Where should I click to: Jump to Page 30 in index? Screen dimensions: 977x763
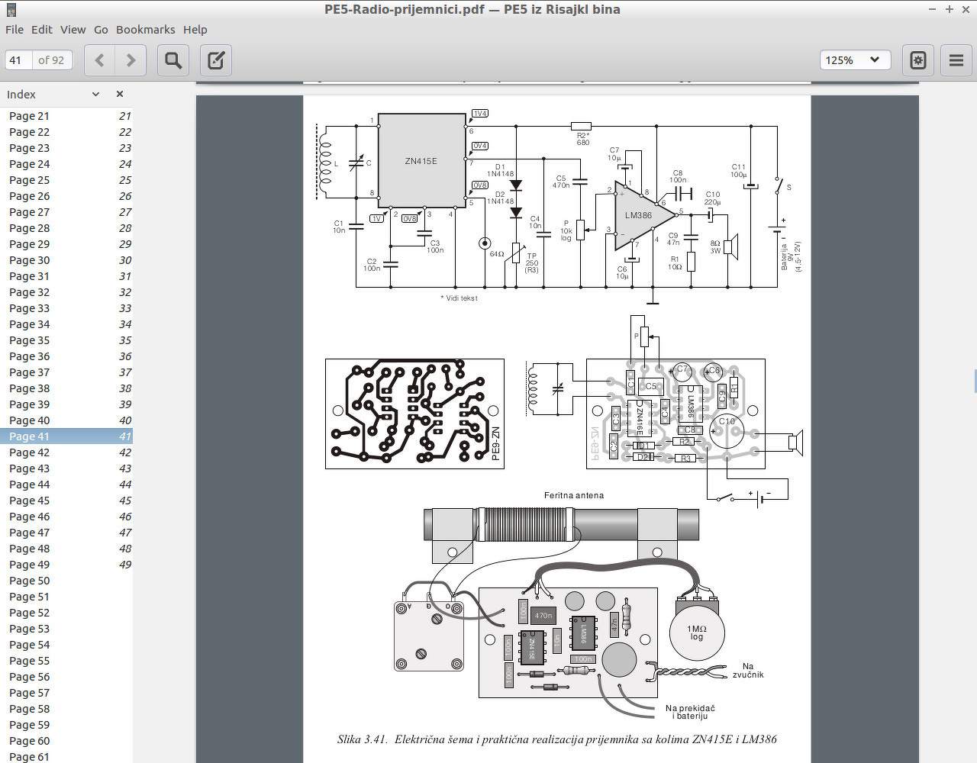66,260
